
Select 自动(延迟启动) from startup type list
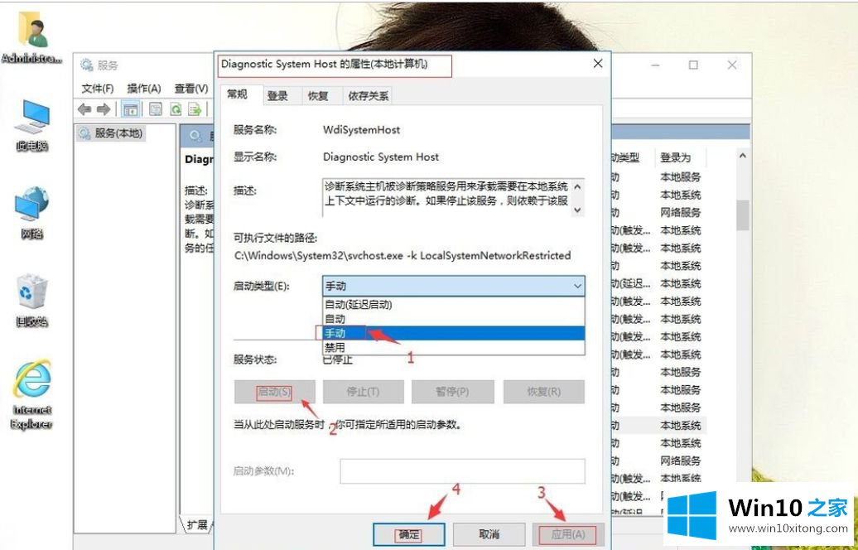359,304
